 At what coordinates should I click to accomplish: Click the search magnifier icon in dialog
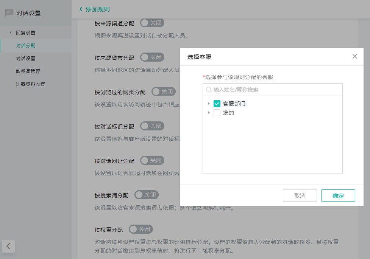(x=208, y=90)
